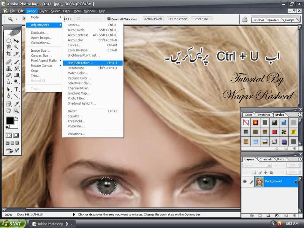
Task: Enable the Zoom All Windows checkbox
Action: pos(109,19)
